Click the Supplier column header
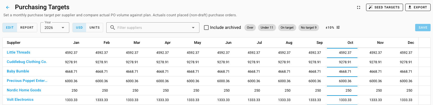 pos(14,43)
